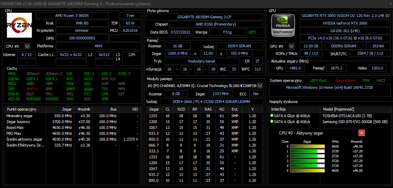
Task: Click the Minimalny zegar row
Action: point(72,116)
